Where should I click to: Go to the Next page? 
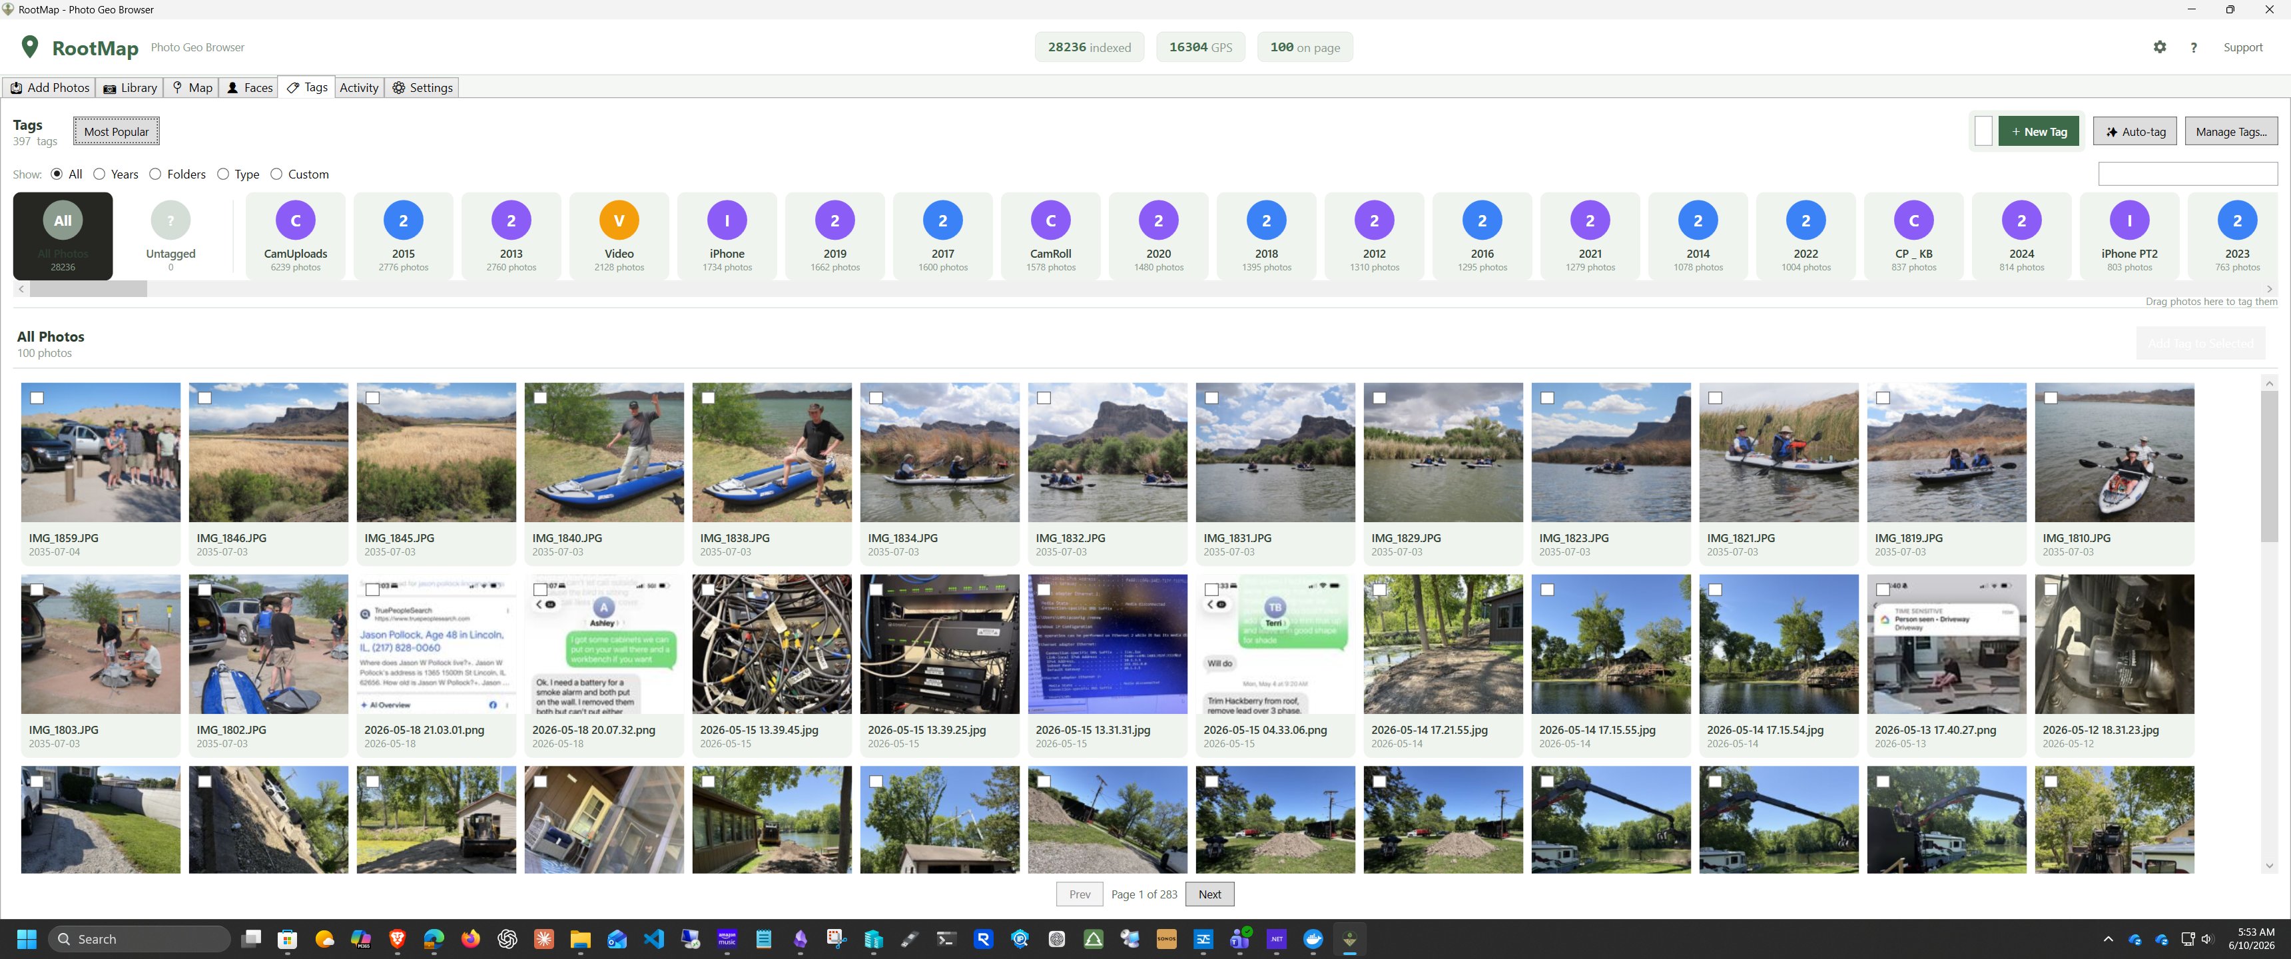tap(1209, 894)
